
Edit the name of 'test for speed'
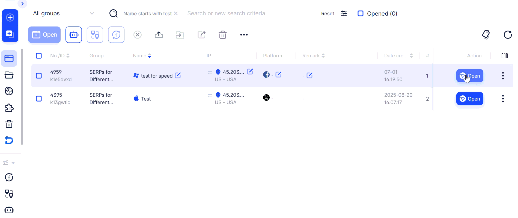pos(178,75)
